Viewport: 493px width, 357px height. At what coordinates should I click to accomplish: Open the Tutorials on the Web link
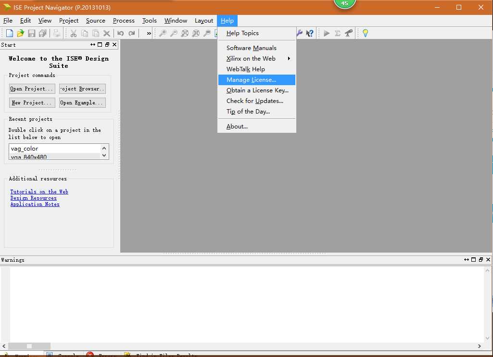pos(39,191)
